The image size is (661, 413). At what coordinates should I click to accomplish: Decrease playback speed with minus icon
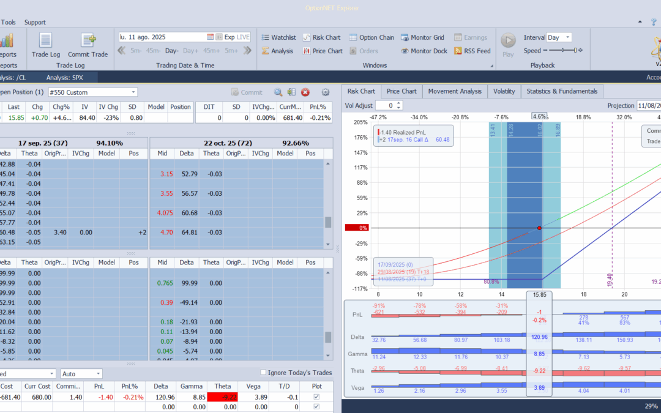click(x=545, y=51)
